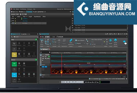Toggle the yellow DeEsser module button
This screenshot has height=93, width=137.
pyautogui.click(x=14, y=55)
